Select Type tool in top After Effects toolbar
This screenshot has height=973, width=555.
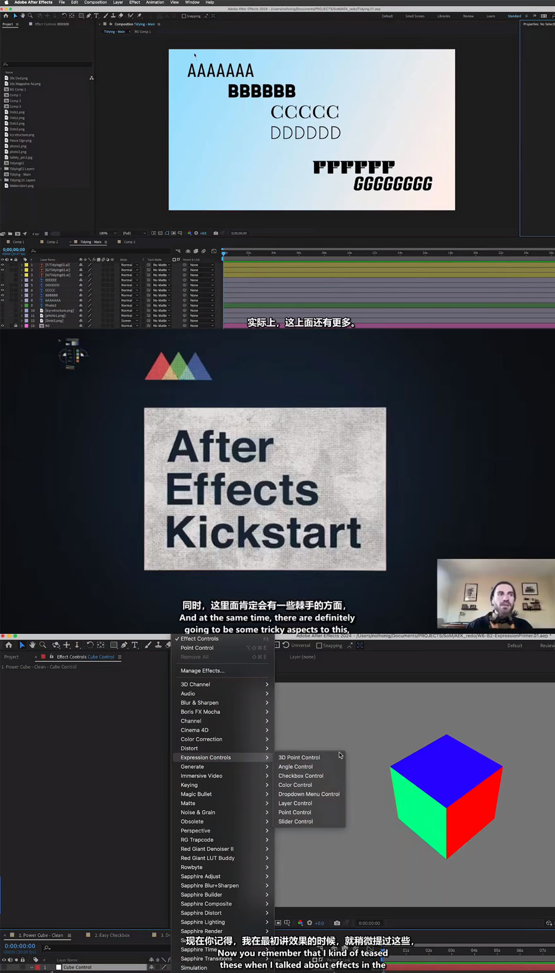pyautogui.click(x=96, y=16)
